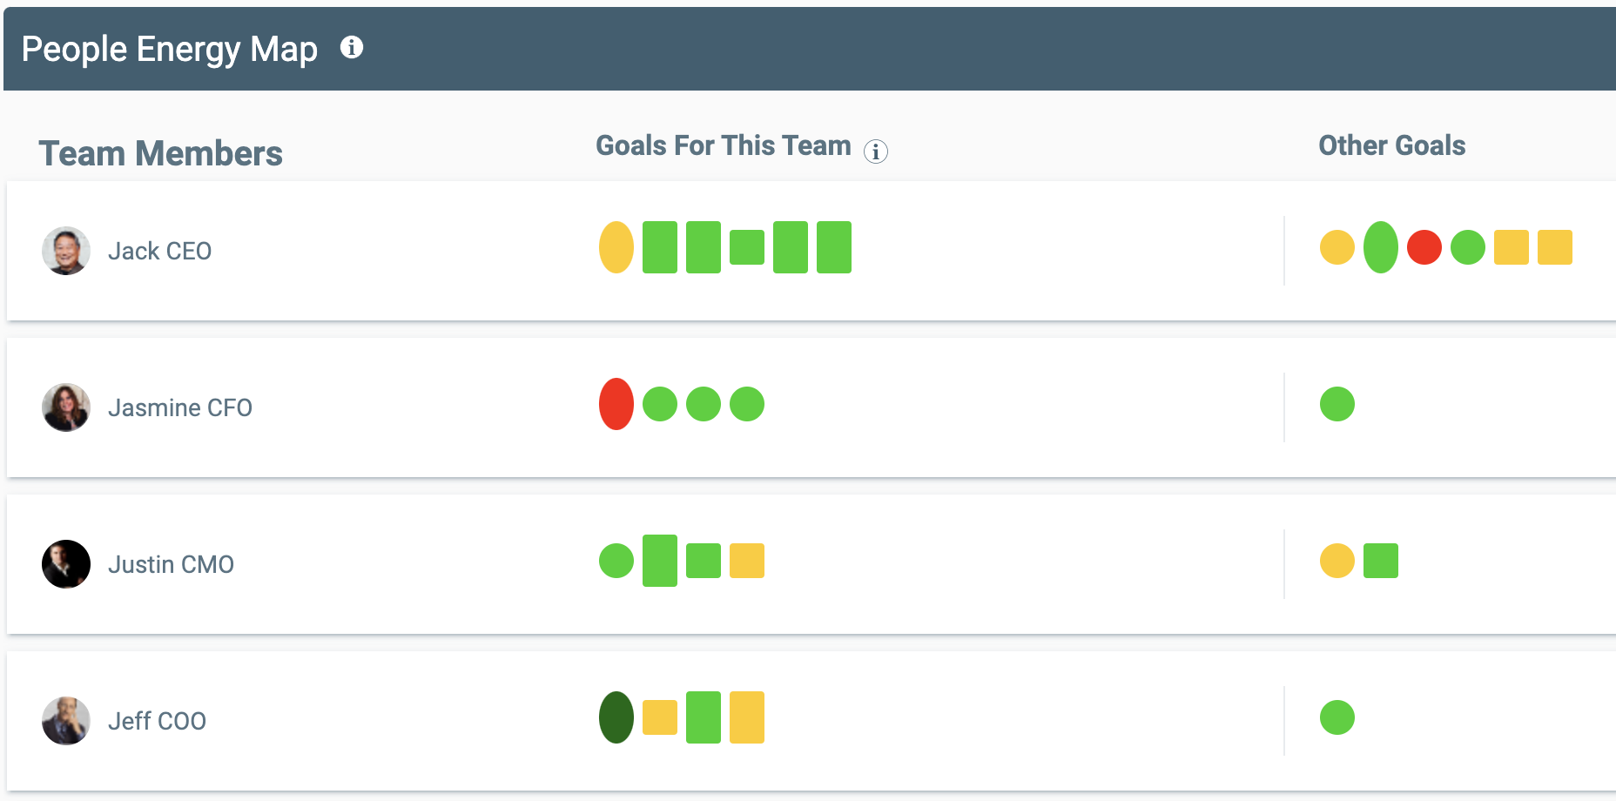Click Jack's tall green oval in Other Goals

click(x=1381, y=247)
